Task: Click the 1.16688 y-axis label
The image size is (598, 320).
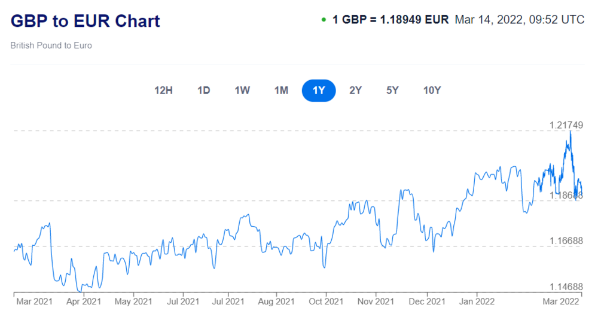Action: click(566, 240)
